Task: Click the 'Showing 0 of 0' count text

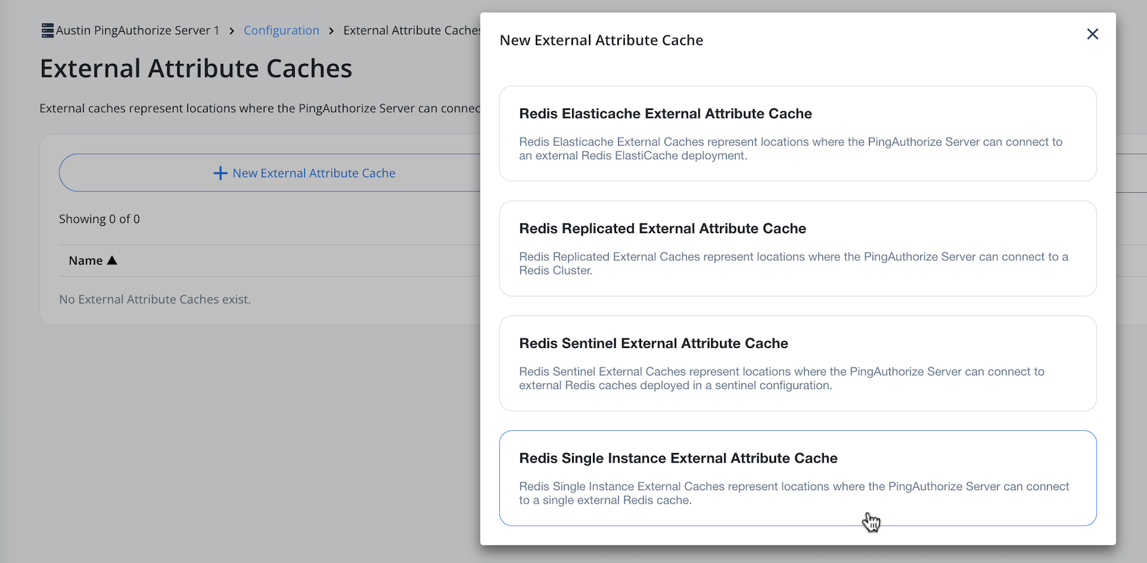Action: pyautogui.click(x=99, y=219)
